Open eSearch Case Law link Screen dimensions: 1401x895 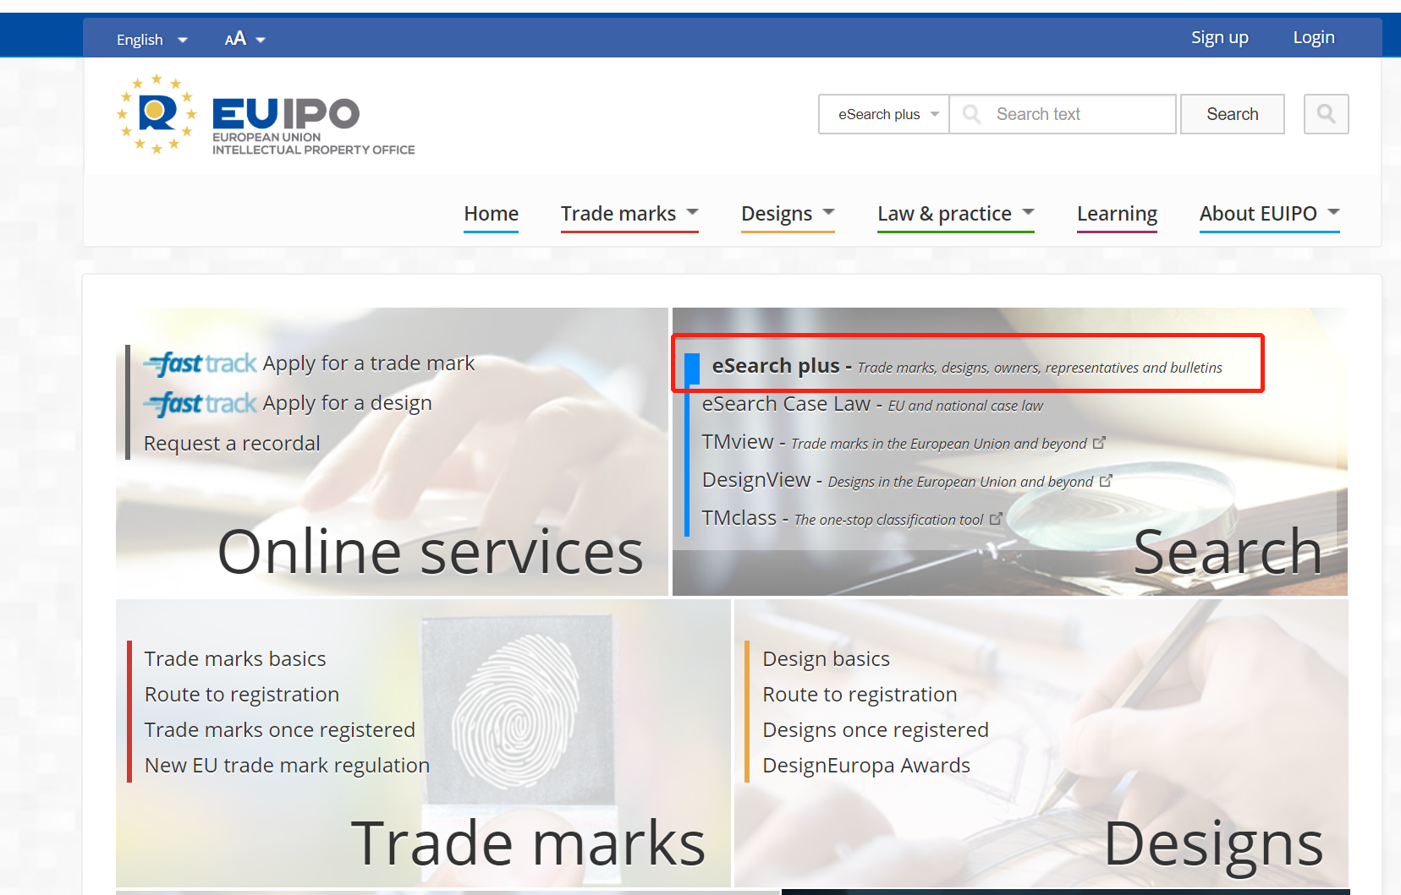[x=872, y=404]
